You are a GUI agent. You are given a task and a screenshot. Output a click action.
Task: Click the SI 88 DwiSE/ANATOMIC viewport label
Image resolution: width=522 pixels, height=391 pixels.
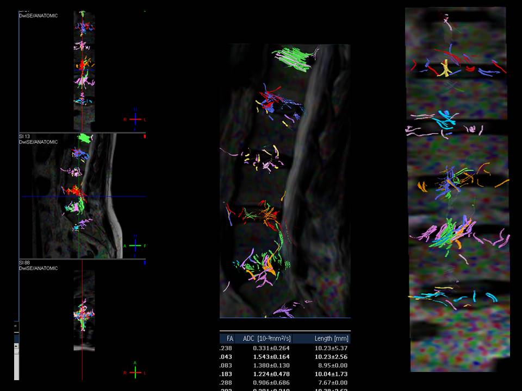tap(38, 266)
